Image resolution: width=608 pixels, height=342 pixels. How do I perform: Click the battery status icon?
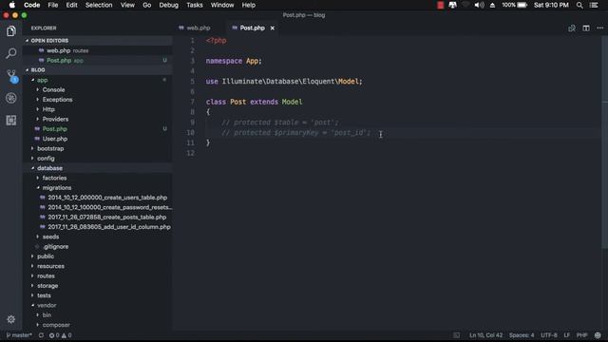pyautogui.click(x=515, y=5)
